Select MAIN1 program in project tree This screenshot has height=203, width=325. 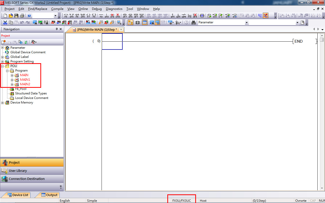click(25, 80)
